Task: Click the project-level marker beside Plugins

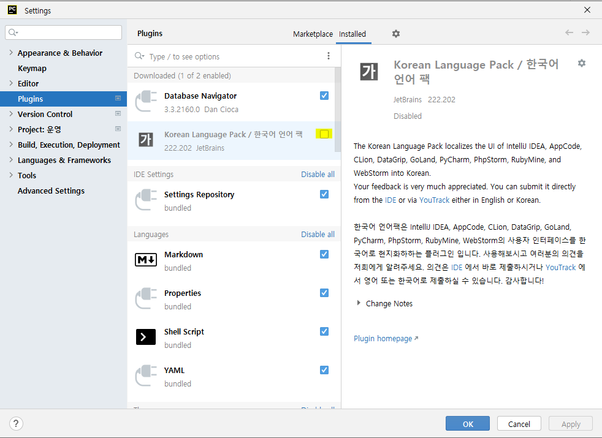Action: point(118,98)
